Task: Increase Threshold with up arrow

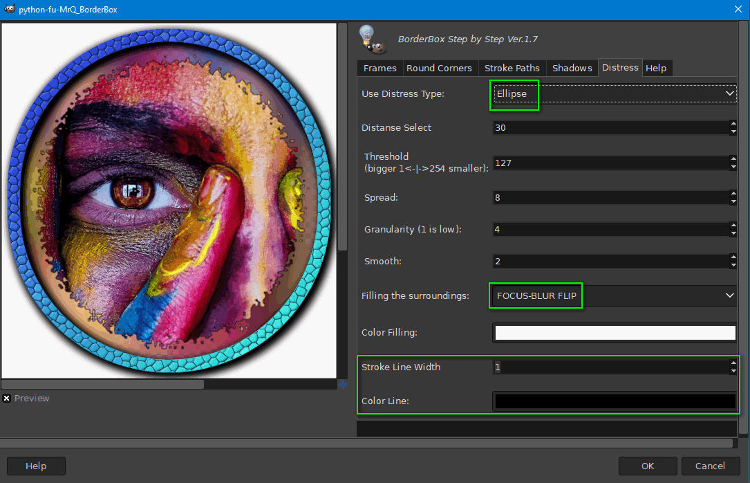Action: (733, 159)
